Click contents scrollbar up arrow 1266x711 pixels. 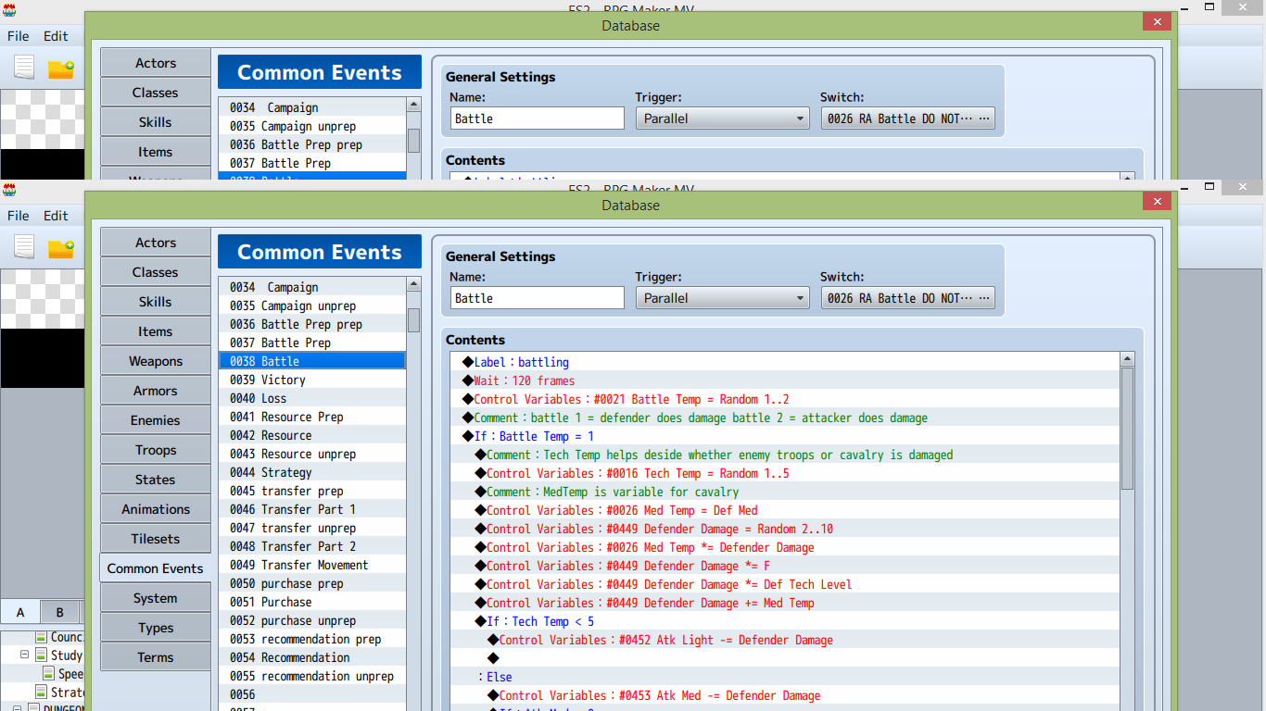tap(1127, 359)
